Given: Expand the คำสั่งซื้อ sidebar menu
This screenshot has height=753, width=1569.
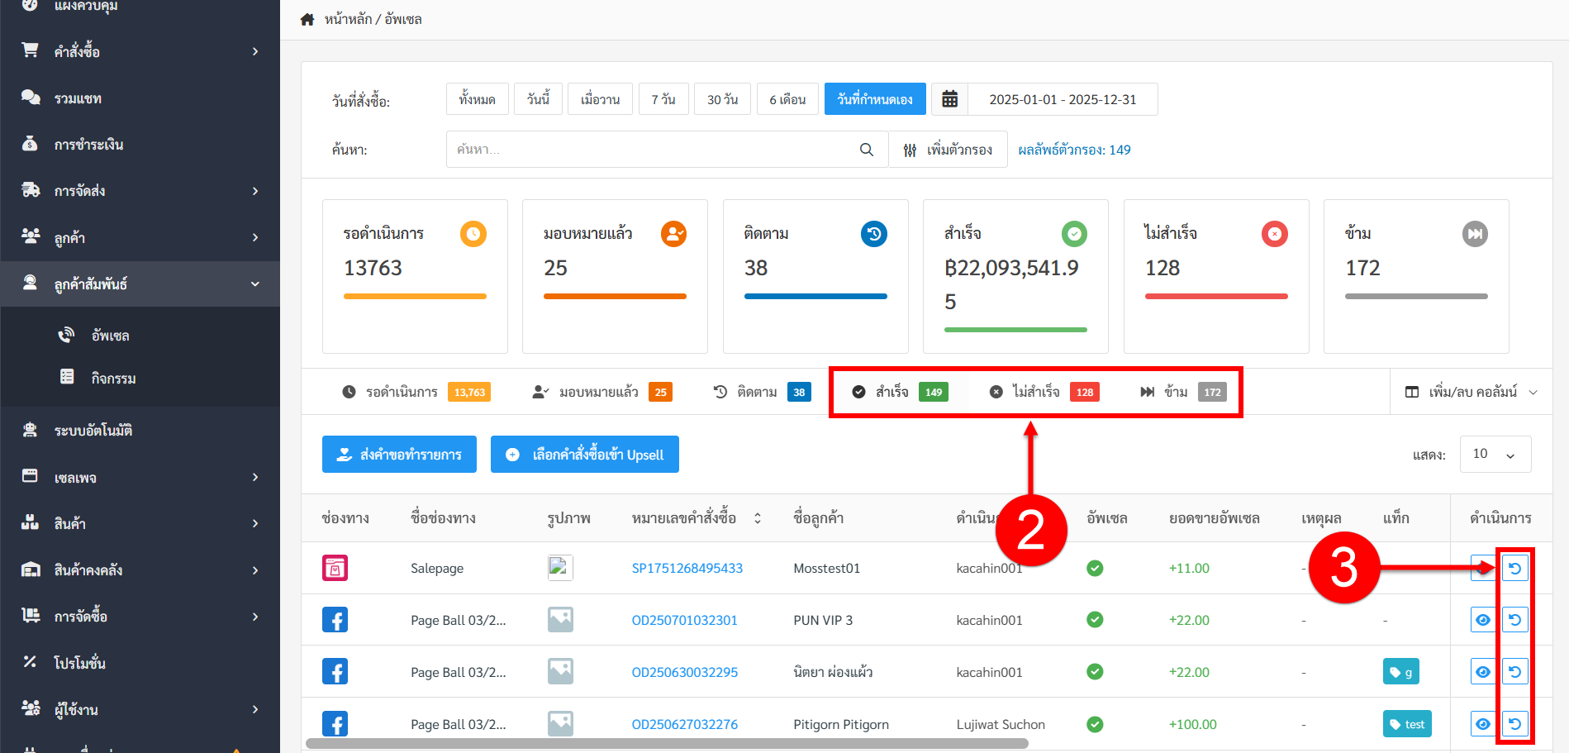Looking at the screenshot, I should 140,51.
